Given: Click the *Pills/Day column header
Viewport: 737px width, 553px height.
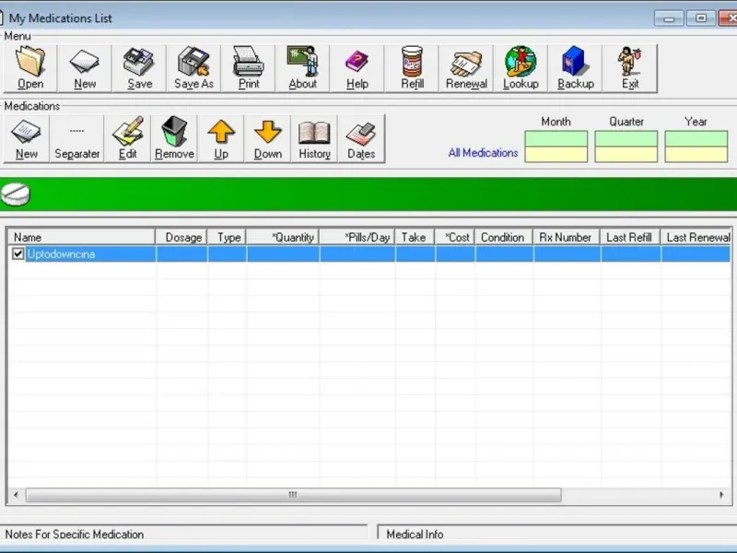Looking at the screenshot, I should coord(357,238).
